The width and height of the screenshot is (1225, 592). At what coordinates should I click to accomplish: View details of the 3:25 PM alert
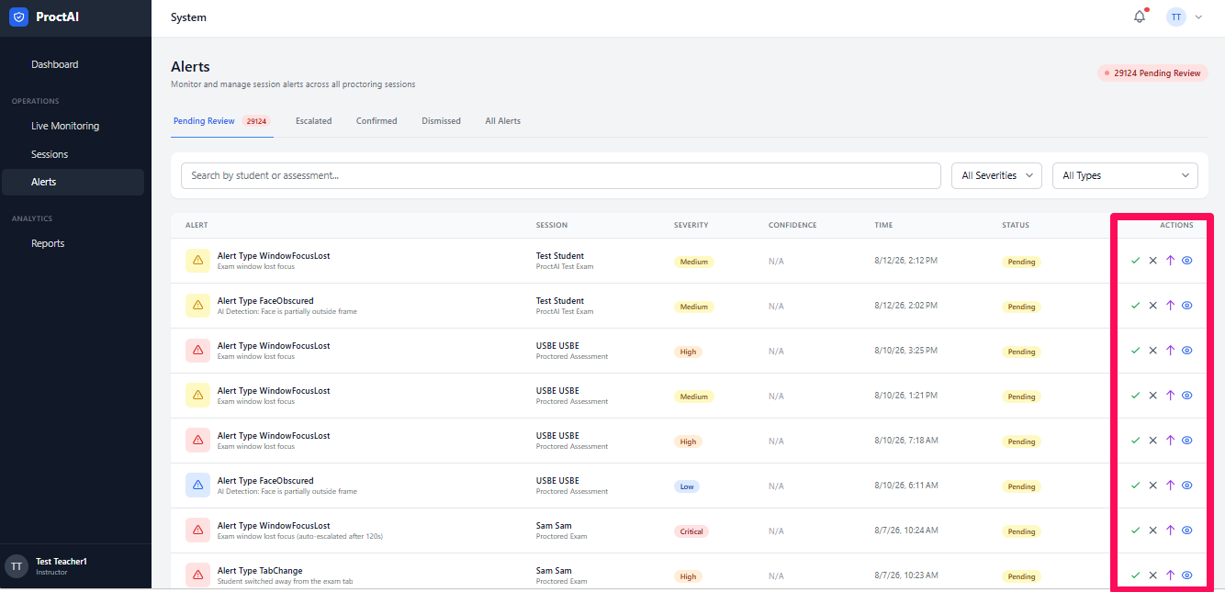pos(1186,351)
